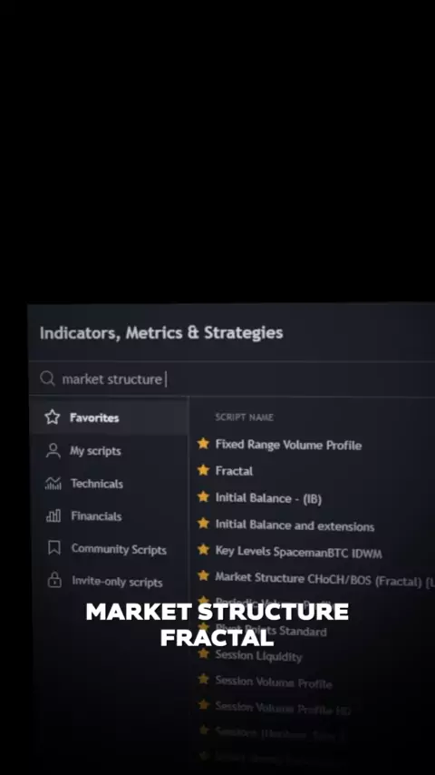
Task: Unfavorite Fixed Range Volume Profile star
Action: coord(203,444)
